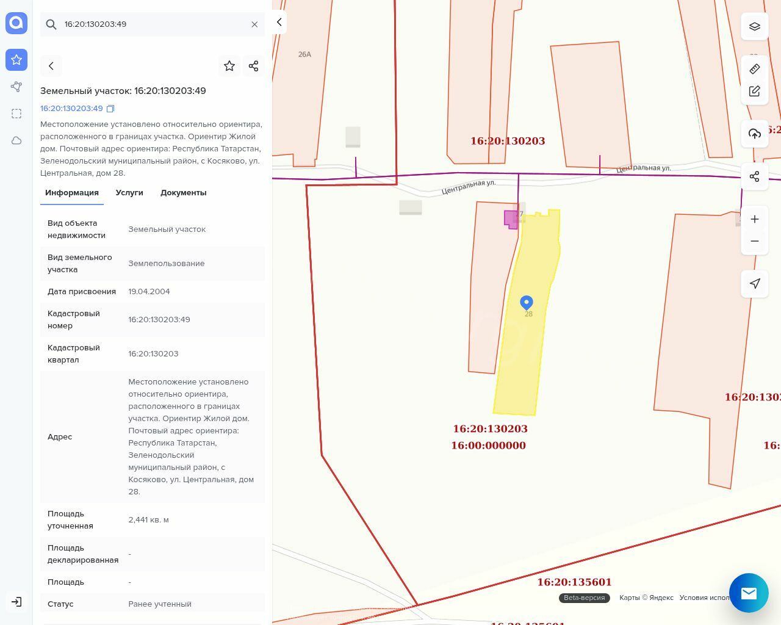
Task: Zoom in on the map
Action: (x=755, y=220)
